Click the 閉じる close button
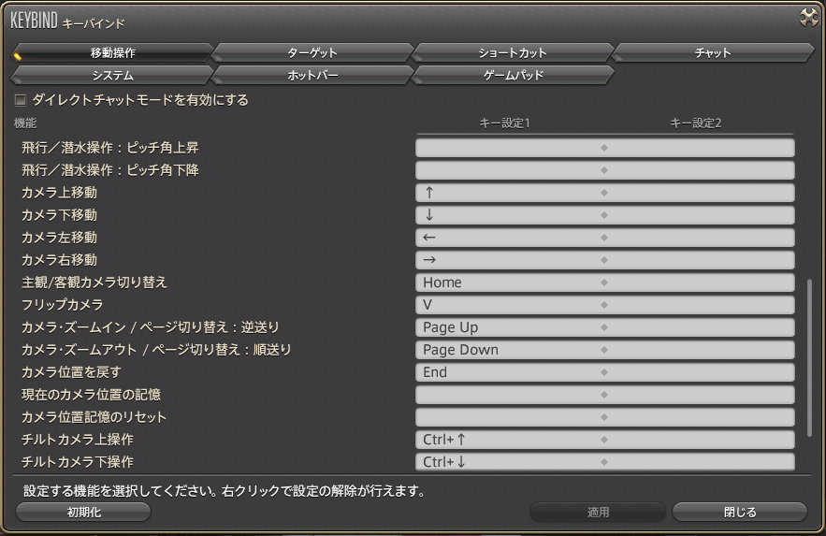Screen dimensions: 826x536 point(740,512)
